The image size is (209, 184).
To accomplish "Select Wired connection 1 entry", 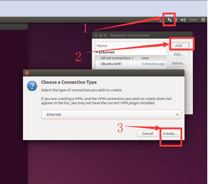I will coord(131,58).
